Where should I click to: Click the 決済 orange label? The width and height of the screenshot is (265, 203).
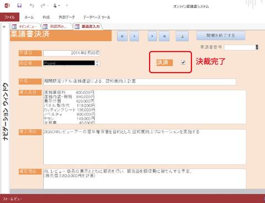pos(165,63)
